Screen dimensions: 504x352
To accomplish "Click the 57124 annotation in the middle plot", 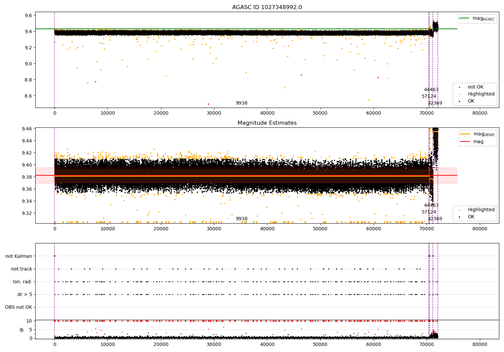I will click(x=429, y=212).
